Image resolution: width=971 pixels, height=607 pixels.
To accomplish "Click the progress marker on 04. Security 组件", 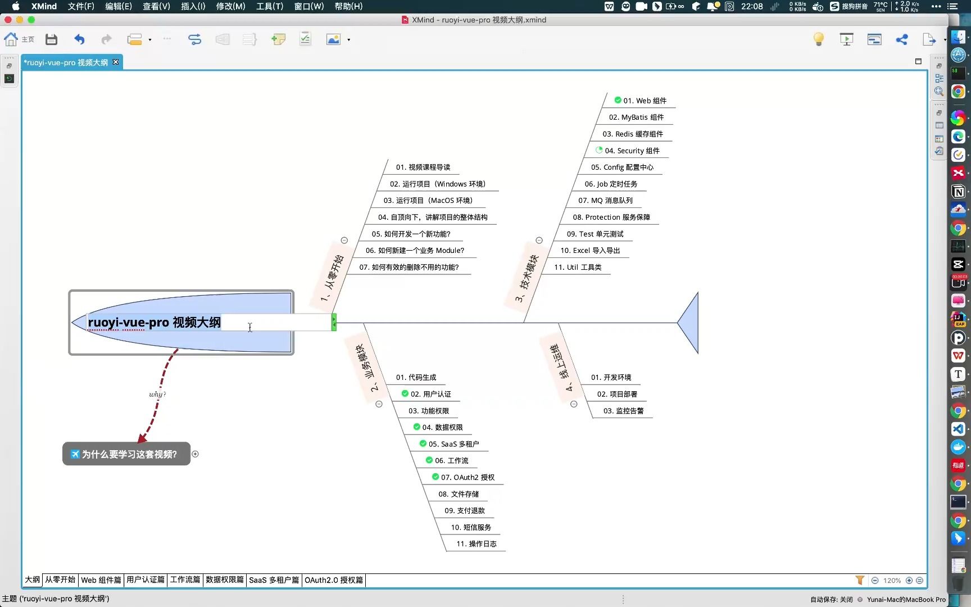I will click(x=599, y=150).
